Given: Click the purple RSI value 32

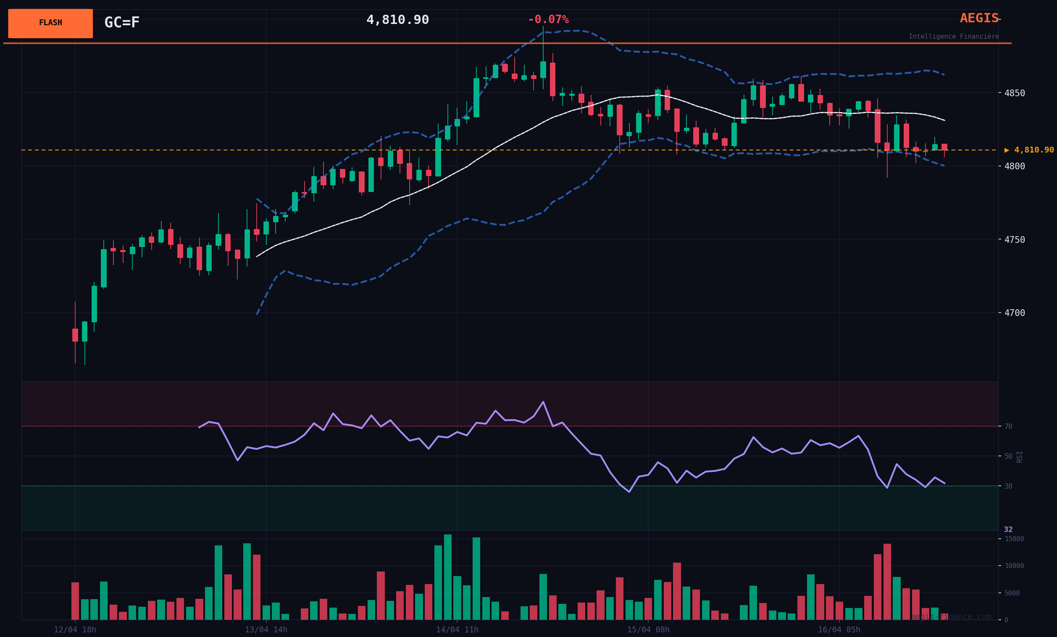Looking at the screenshot, I should 1008,529.
